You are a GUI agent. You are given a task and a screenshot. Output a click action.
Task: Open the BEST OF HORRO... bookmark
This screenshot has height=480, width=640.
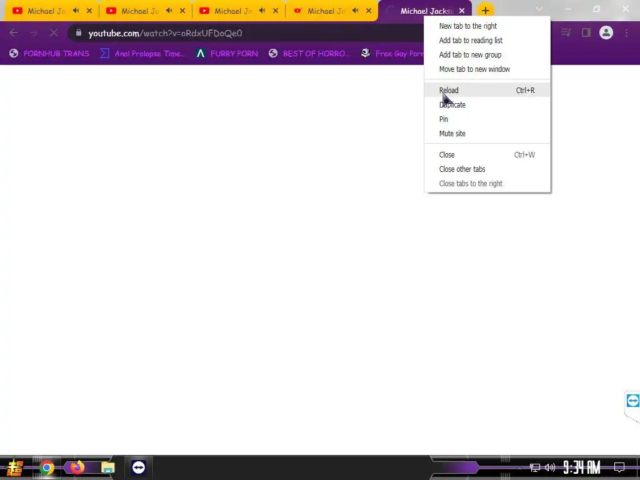point(309,54)
